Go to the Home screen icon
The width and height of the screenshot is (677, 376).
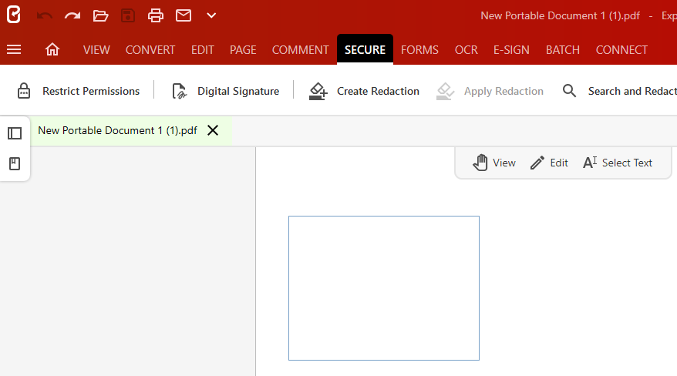[52, 49]
